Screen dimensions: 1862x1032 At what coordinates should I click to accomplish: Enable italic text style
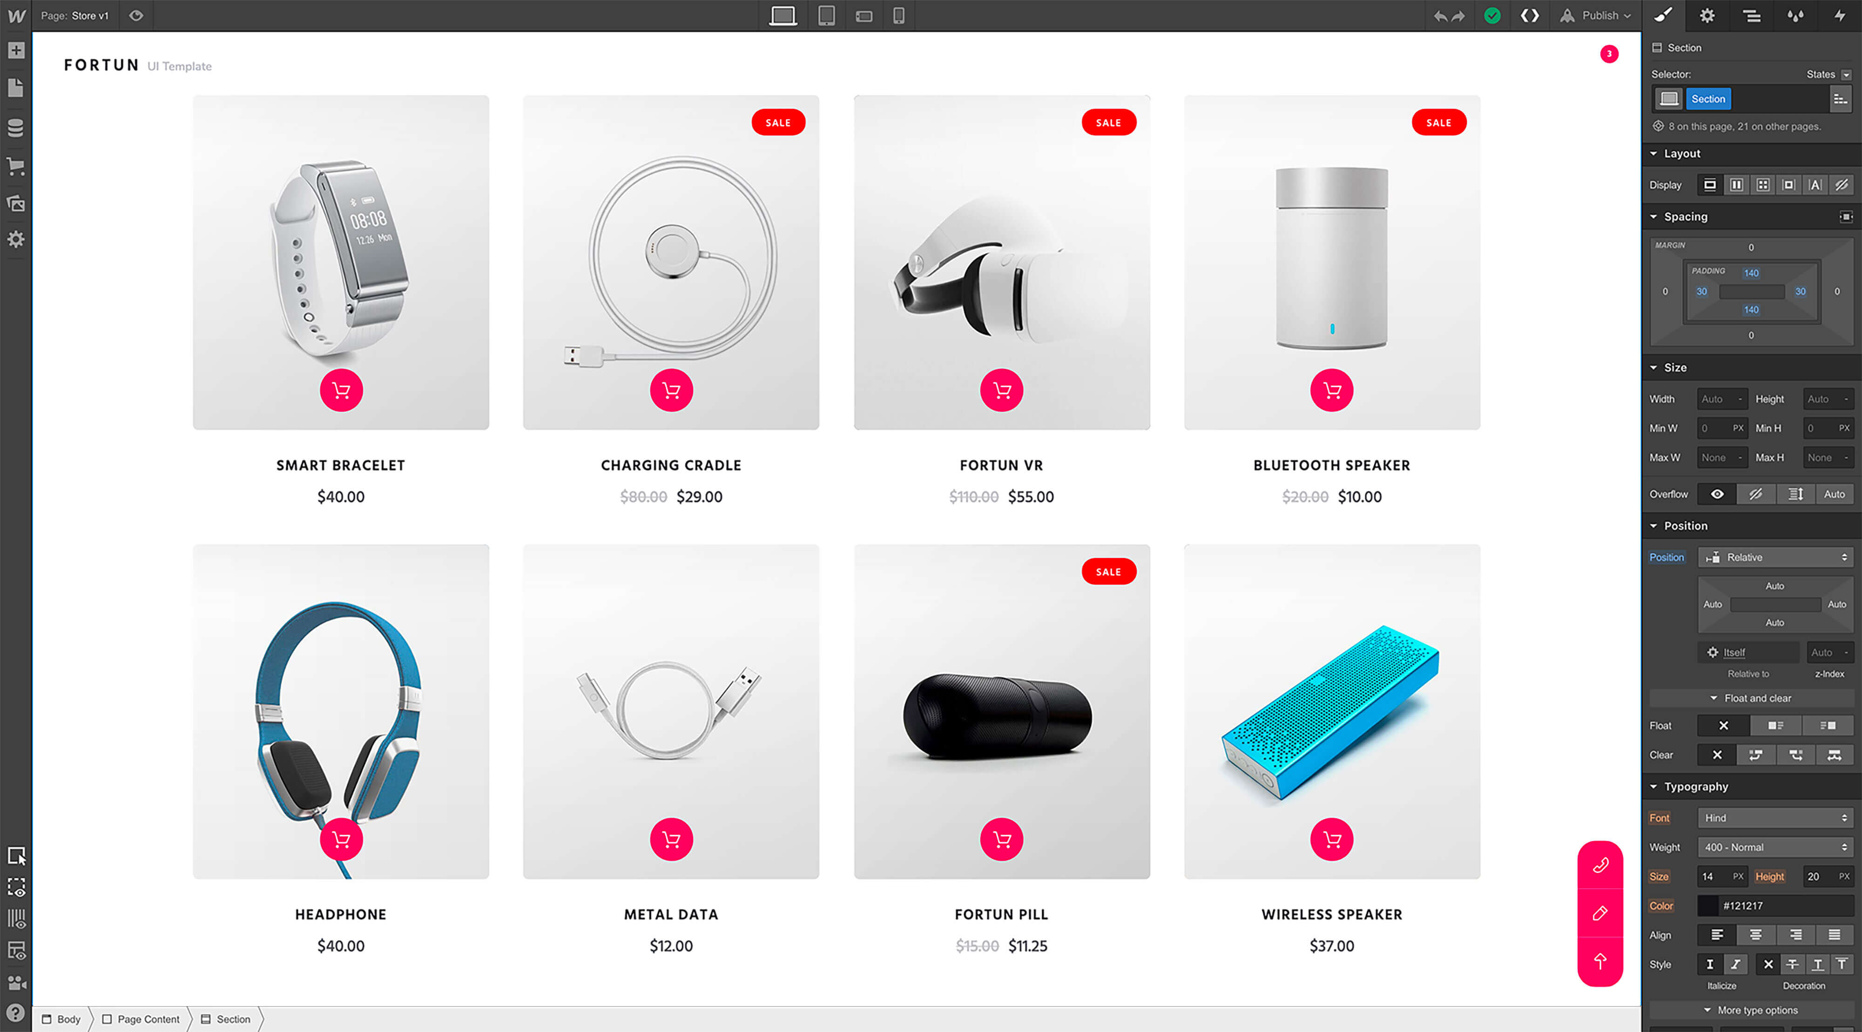[x=1735, y=964]
